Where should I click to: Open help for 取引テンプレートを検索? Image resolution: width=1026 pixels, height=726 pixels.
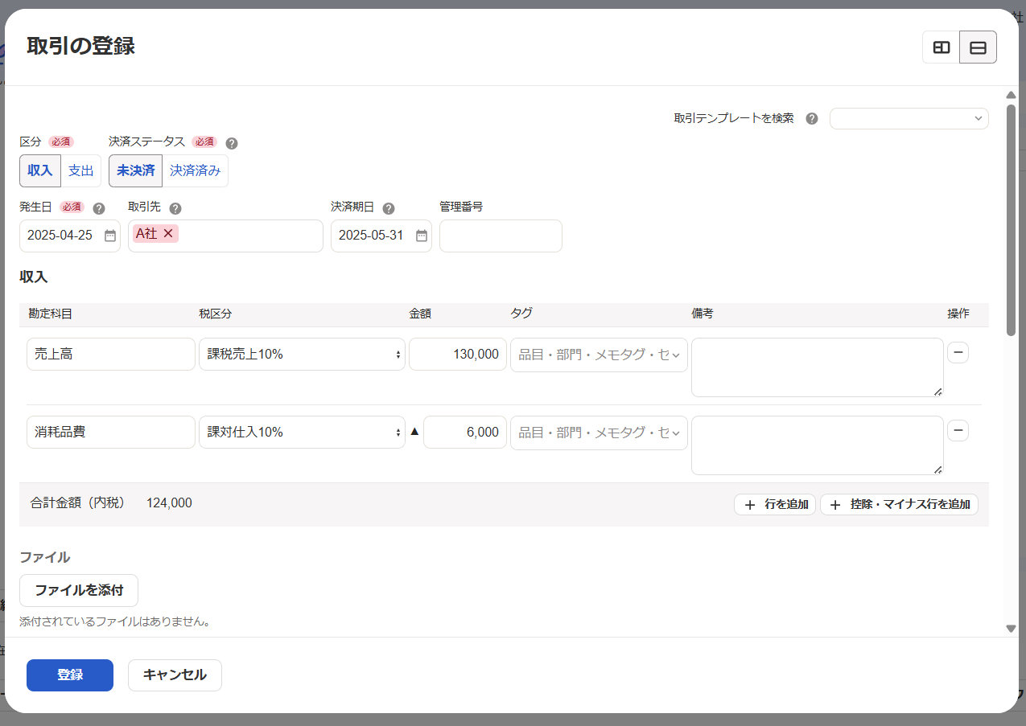(x=812, y=119)
